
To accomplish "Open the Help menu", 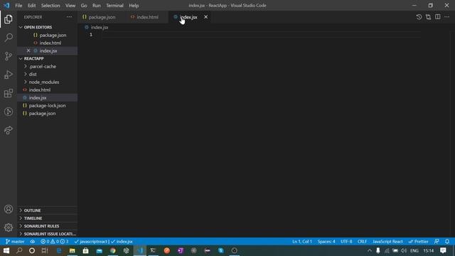I will click(x=134, y=6).
